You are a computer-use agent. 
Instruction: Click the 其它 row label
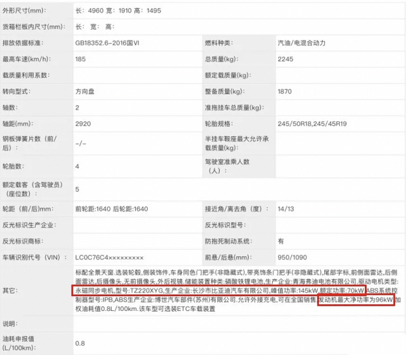(x=11, y=291)
